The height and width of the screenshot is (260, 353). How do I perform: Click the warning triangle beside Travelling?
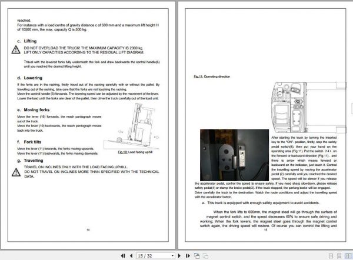(16, 172)
